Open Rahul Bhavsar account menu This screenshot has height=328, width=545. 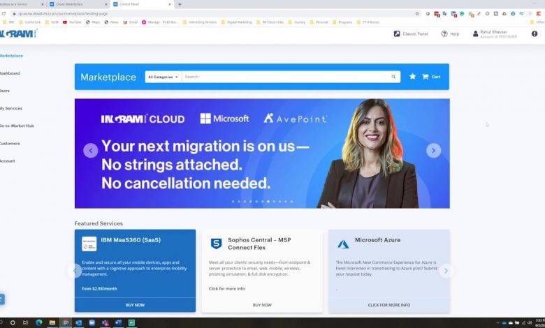[495, 33]
